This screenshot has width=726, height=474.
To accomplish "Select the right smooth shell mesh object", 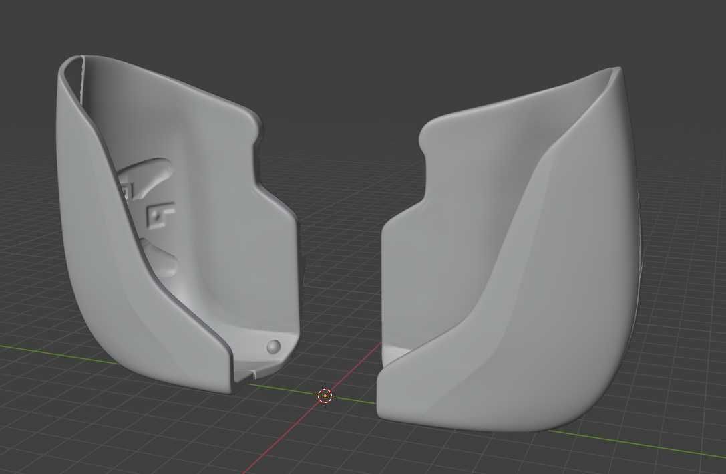I will click(510, 250).
